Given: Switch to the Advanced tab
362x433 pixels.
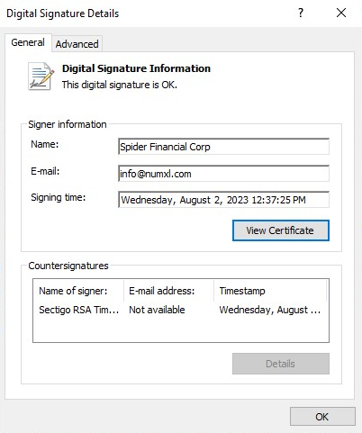Looking at the screenshot, I should [x=77, y=44].
